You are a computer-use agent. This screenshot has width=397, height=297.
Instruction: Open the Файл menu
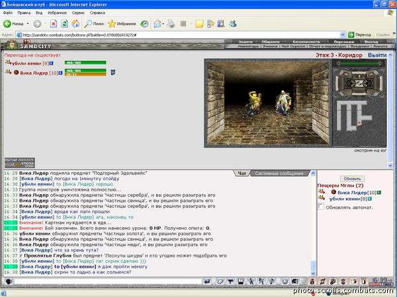tap(8, 13)
